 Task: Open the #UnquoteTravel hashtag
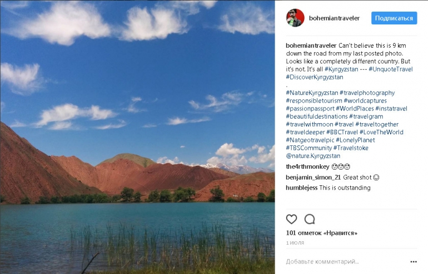[391, 69]
